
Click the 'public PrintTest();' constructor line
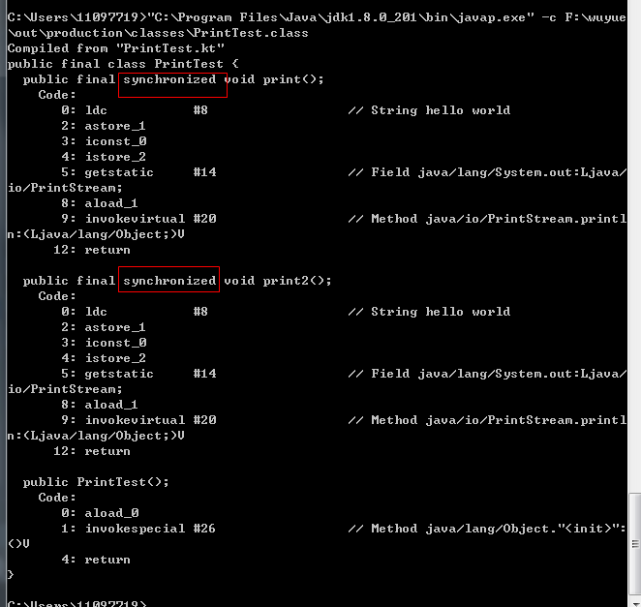[96, 482]
